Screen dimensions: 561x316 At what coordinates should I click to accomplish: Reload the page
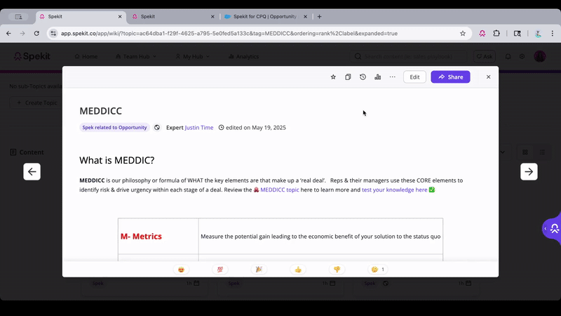pyautogui.click(x=36, y=33)
